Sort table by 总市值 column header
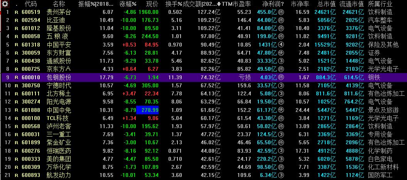This screenshot has width=407, height=180. pos(326,4)
